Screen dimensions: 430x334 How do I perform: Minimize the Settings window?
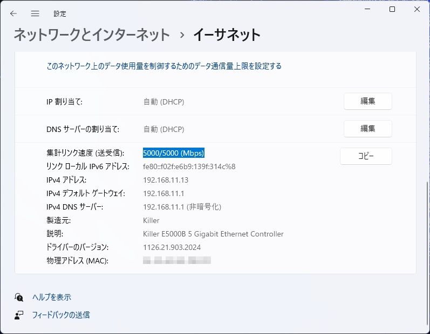[x=366, y=10]
